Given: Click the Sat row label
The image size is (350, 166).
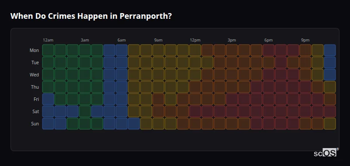Looking at the screenshot, I should coord(35,112).
